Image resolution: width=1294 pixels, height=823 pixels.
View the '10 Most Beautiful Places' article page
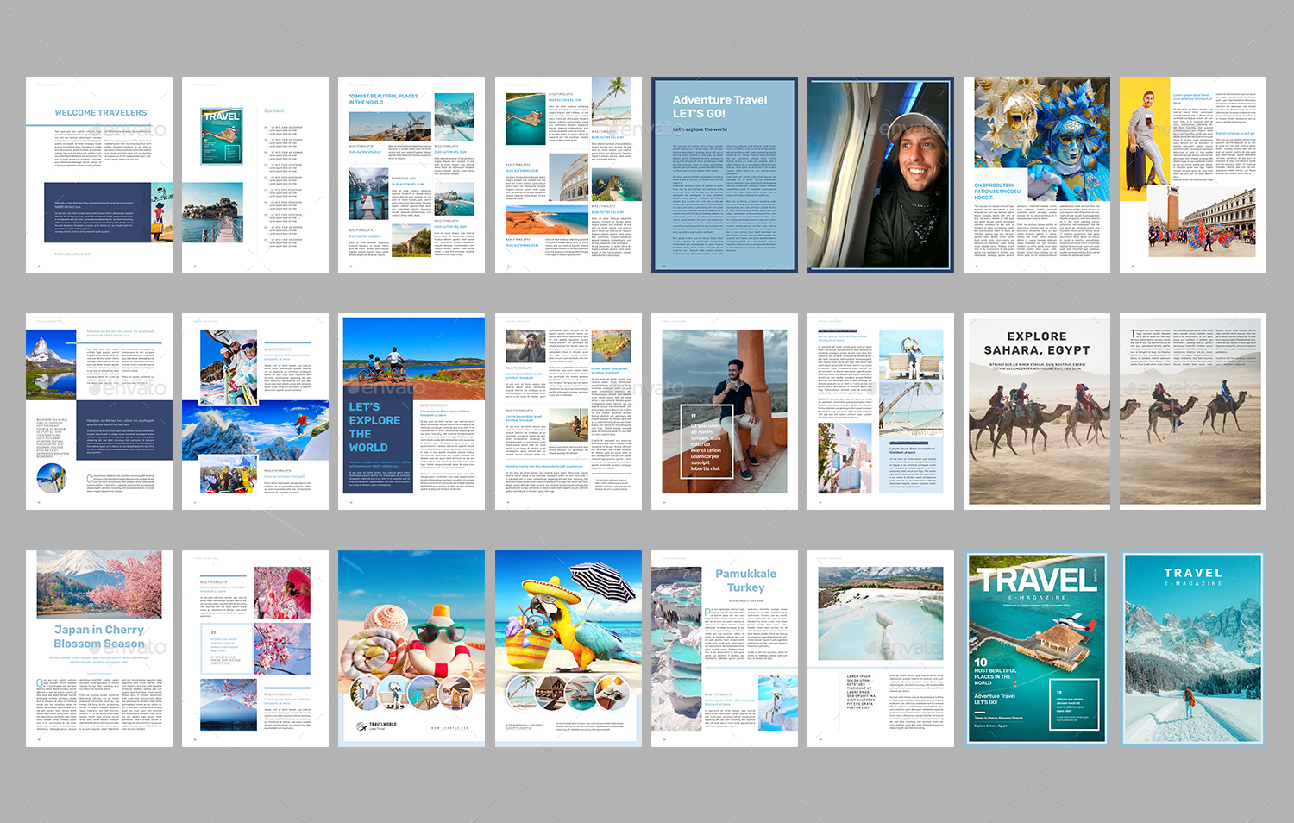(413, 173)
